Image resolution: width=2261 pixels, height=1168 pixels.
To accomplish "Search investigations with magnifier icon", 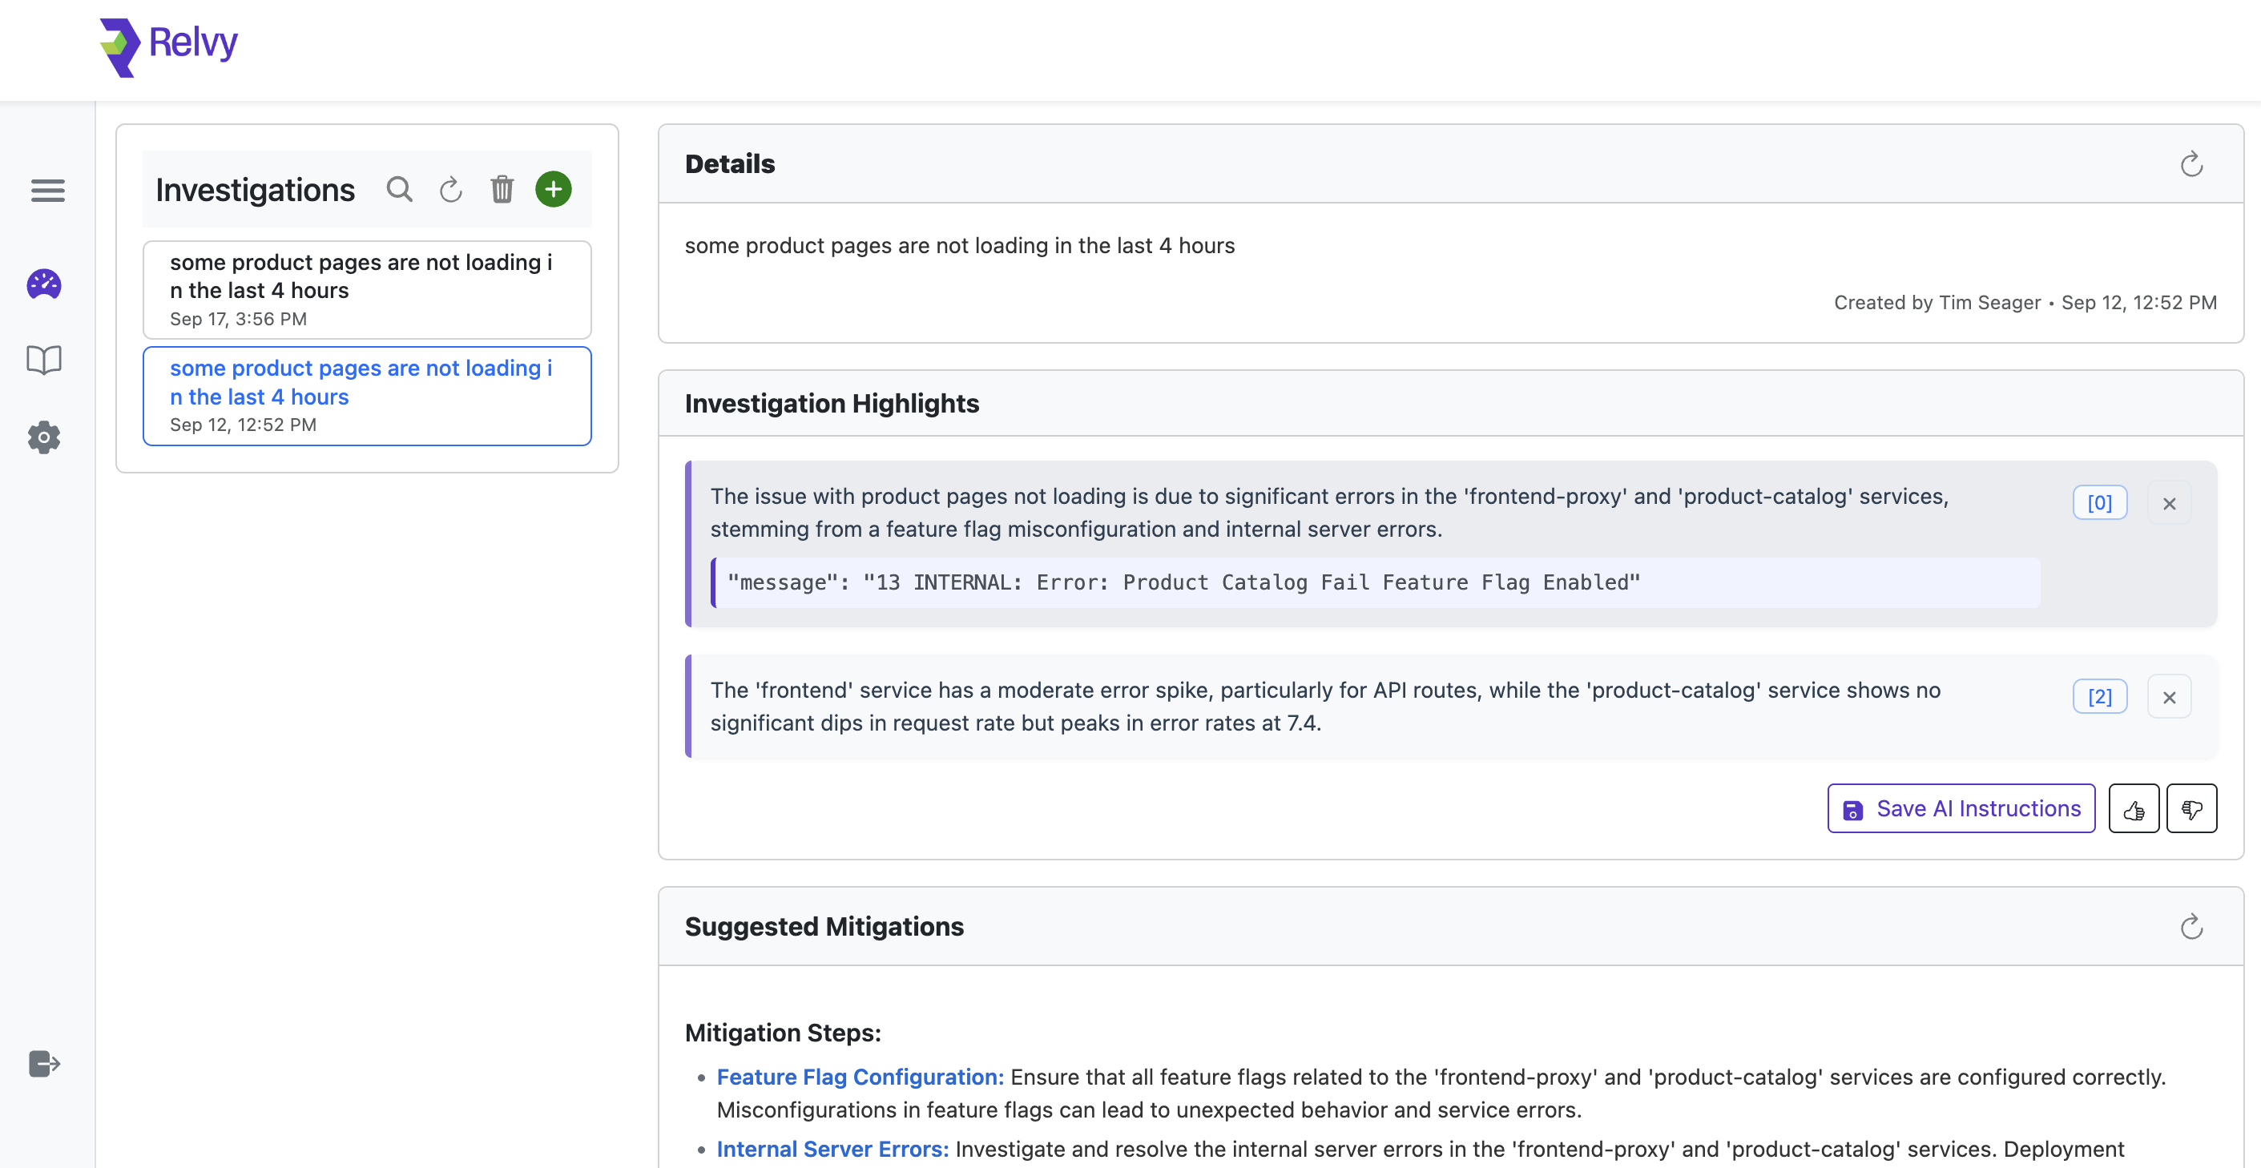I will [399, 190].
